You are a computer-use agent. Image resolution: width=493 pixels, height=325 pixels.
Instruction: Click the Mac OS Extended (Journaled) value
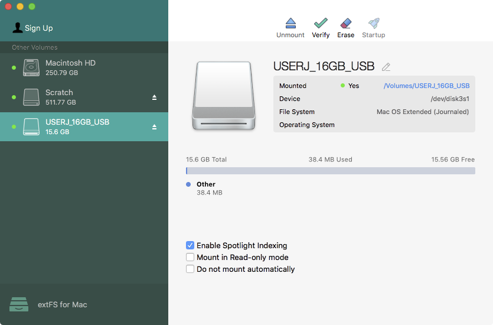423,112
